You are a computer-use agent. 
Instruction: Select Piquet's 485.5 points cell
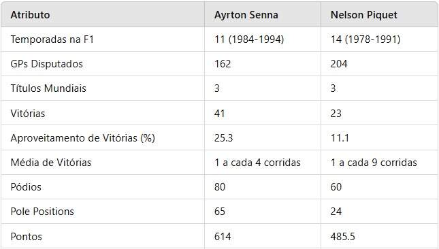(x=342, y=237)
